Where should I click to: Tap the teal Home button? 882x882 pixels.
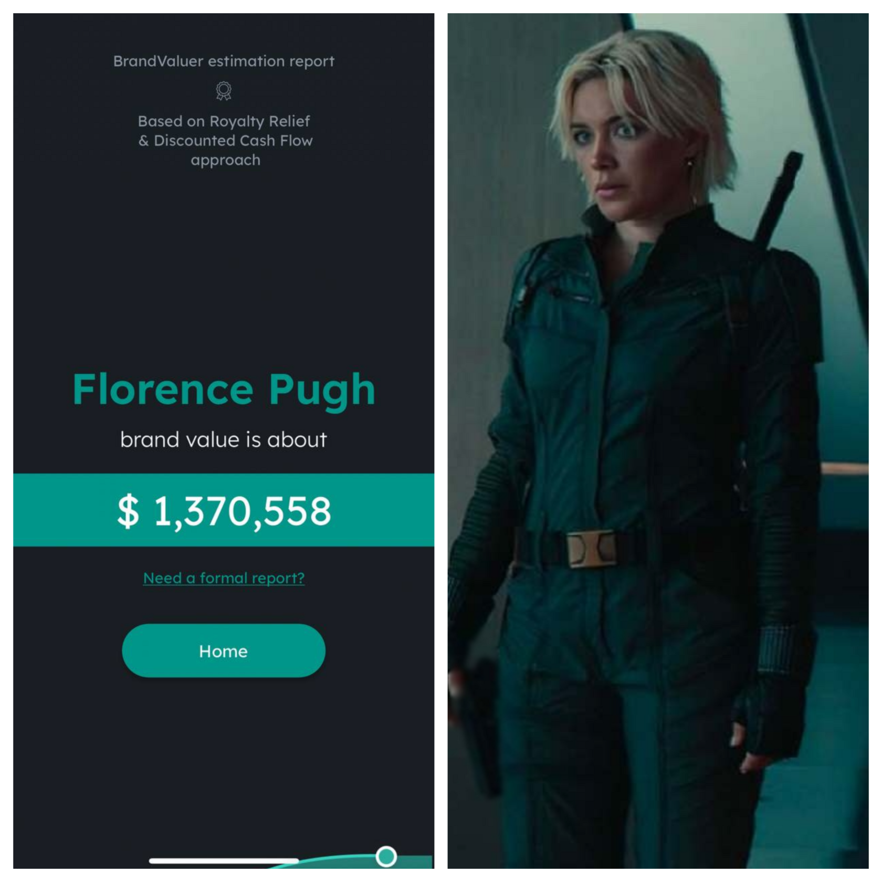224,650
